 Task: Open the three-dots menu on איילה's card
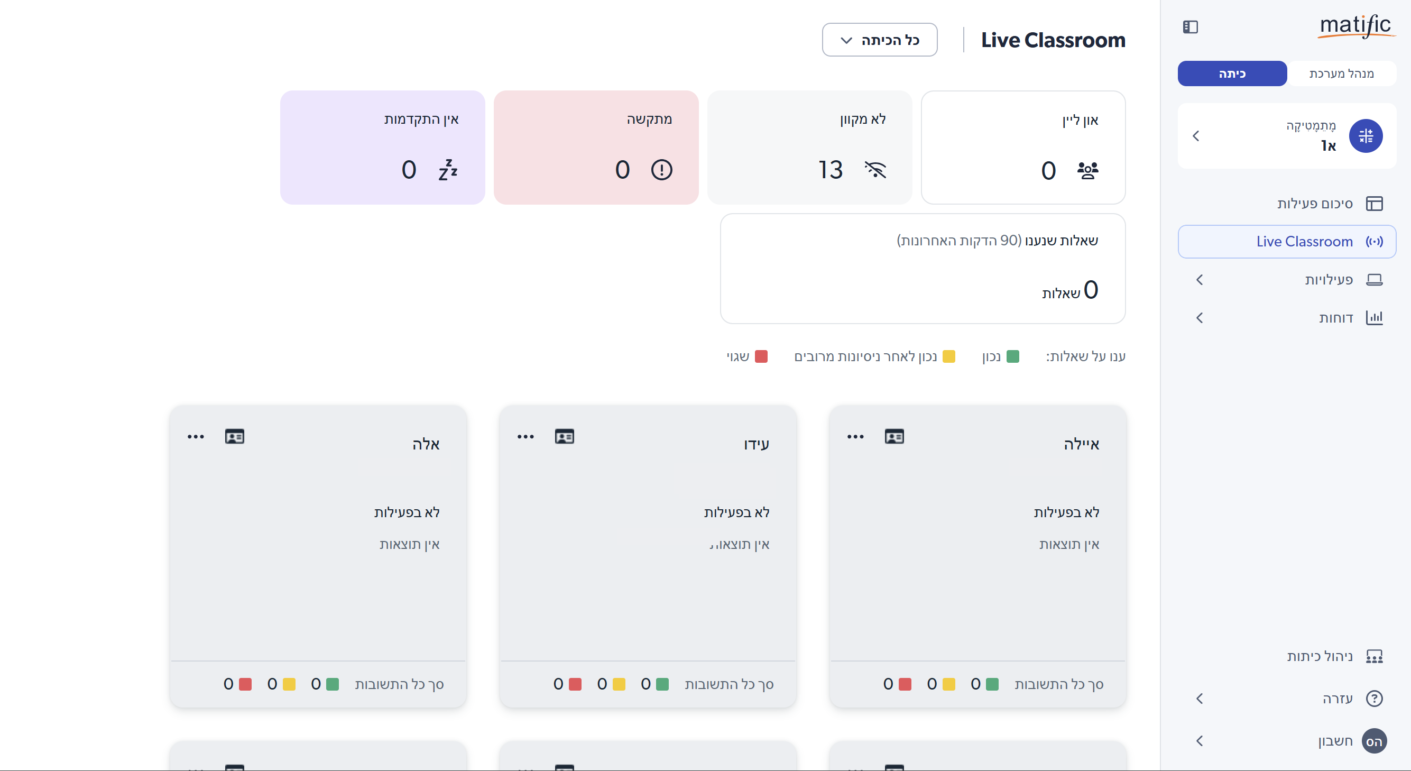pyautogui.click(x=855, y=437)
